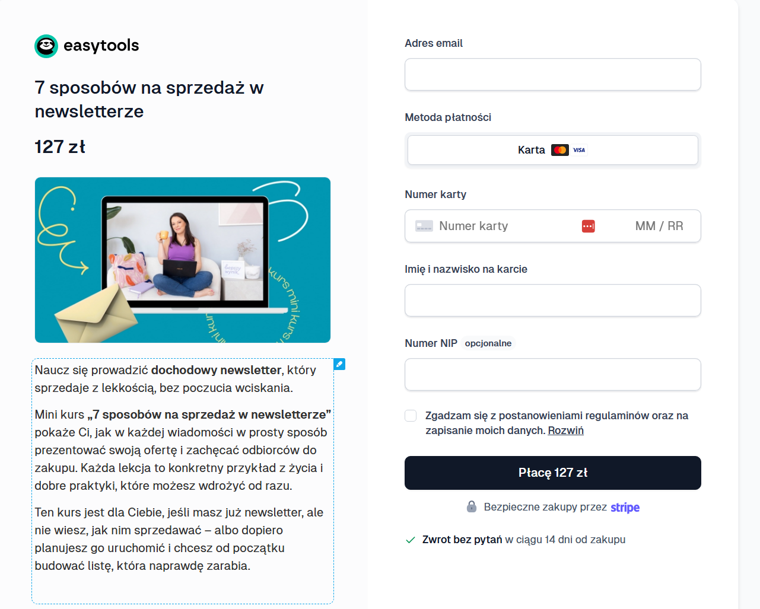Focus the Adres email input field
The height and width of the screenshot is (609, 760).
[x=553, y=74]
